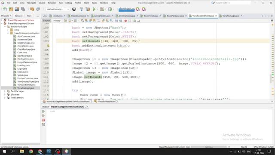Expand the icons package node
The height and width of the screenshot is (155, 275).
(x=8, y=30)
